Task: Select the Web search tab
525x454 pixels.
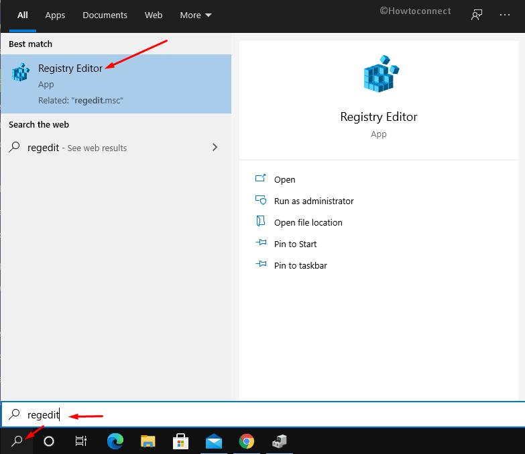Action: [x=154, y=15]
